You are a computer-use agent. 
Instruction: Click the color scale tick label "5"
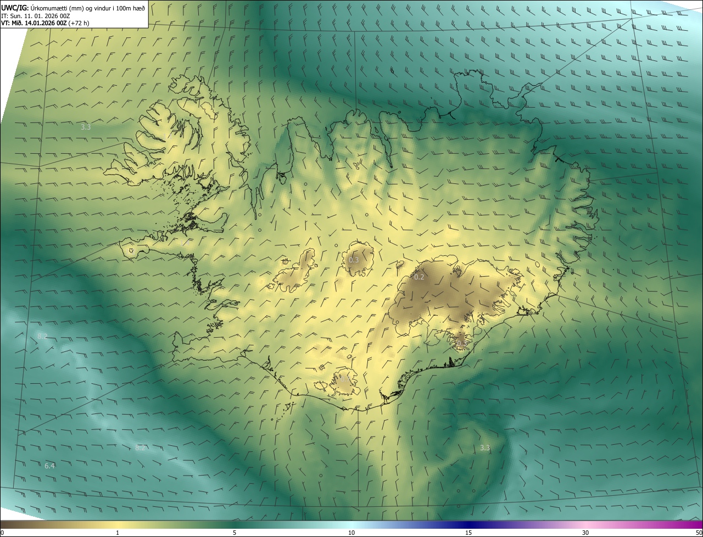click(235, 533)
